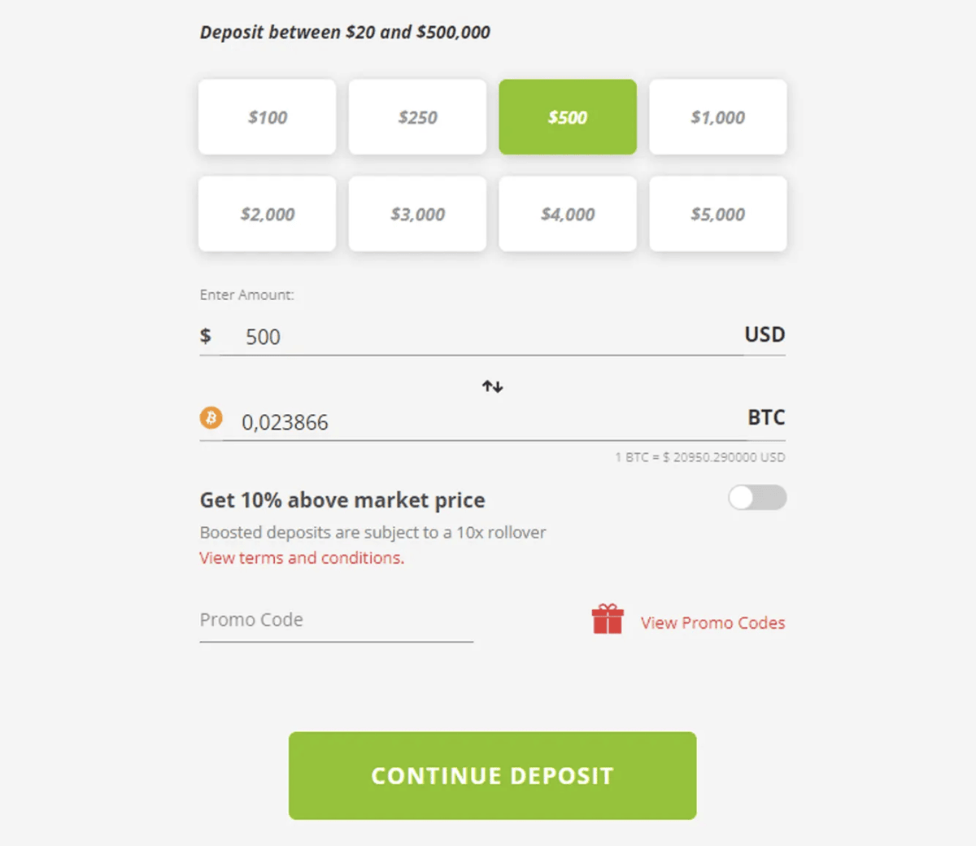The height and width of the screenshot is (846, 976).
Task: Open View Promo Codes
Action: [x=712, y=622]
